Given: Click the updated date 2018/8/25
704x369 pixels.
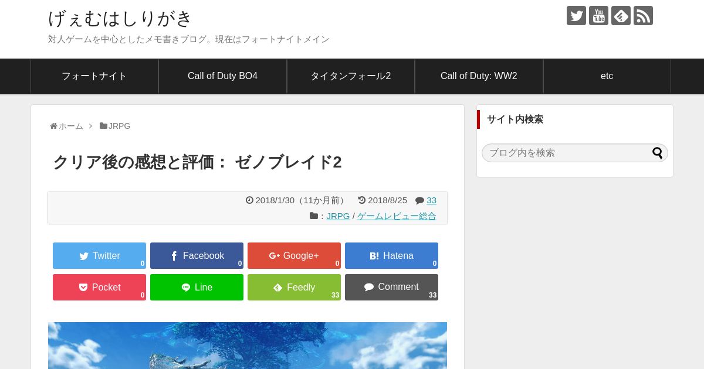Looking at the screenshot, I should pyautogui.click(x=387, y=200).
